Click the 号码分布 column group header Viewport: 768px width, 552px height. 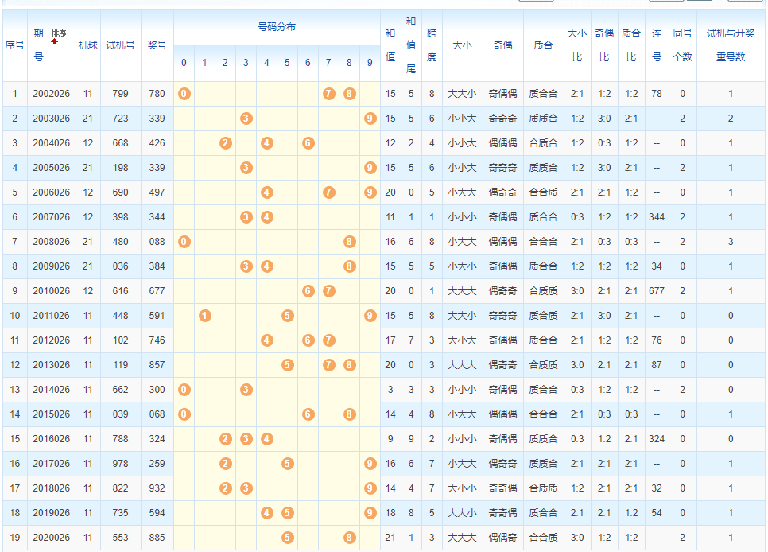click(277, 27)
